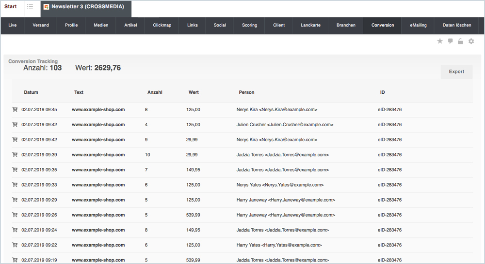Switch to the Start tab
This screenshot has height=264, width=485.
point(11,7)
